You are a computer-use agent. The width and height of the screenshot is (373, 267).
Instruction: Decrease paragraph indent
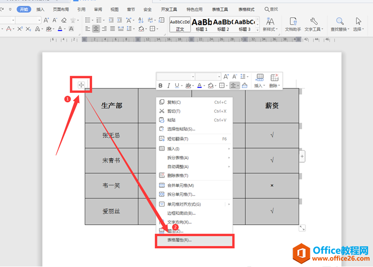(x=111, y=21)
